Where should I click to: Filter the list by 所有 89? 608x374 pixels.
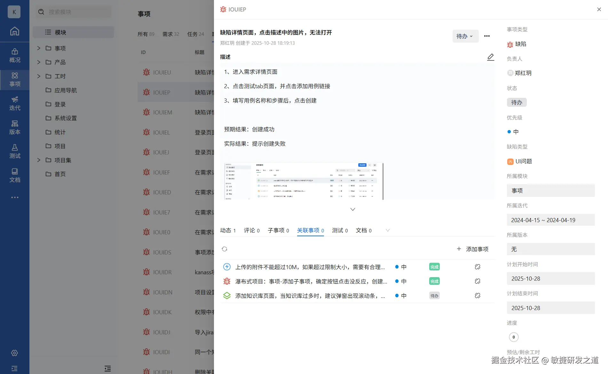[x=146, y=34]
